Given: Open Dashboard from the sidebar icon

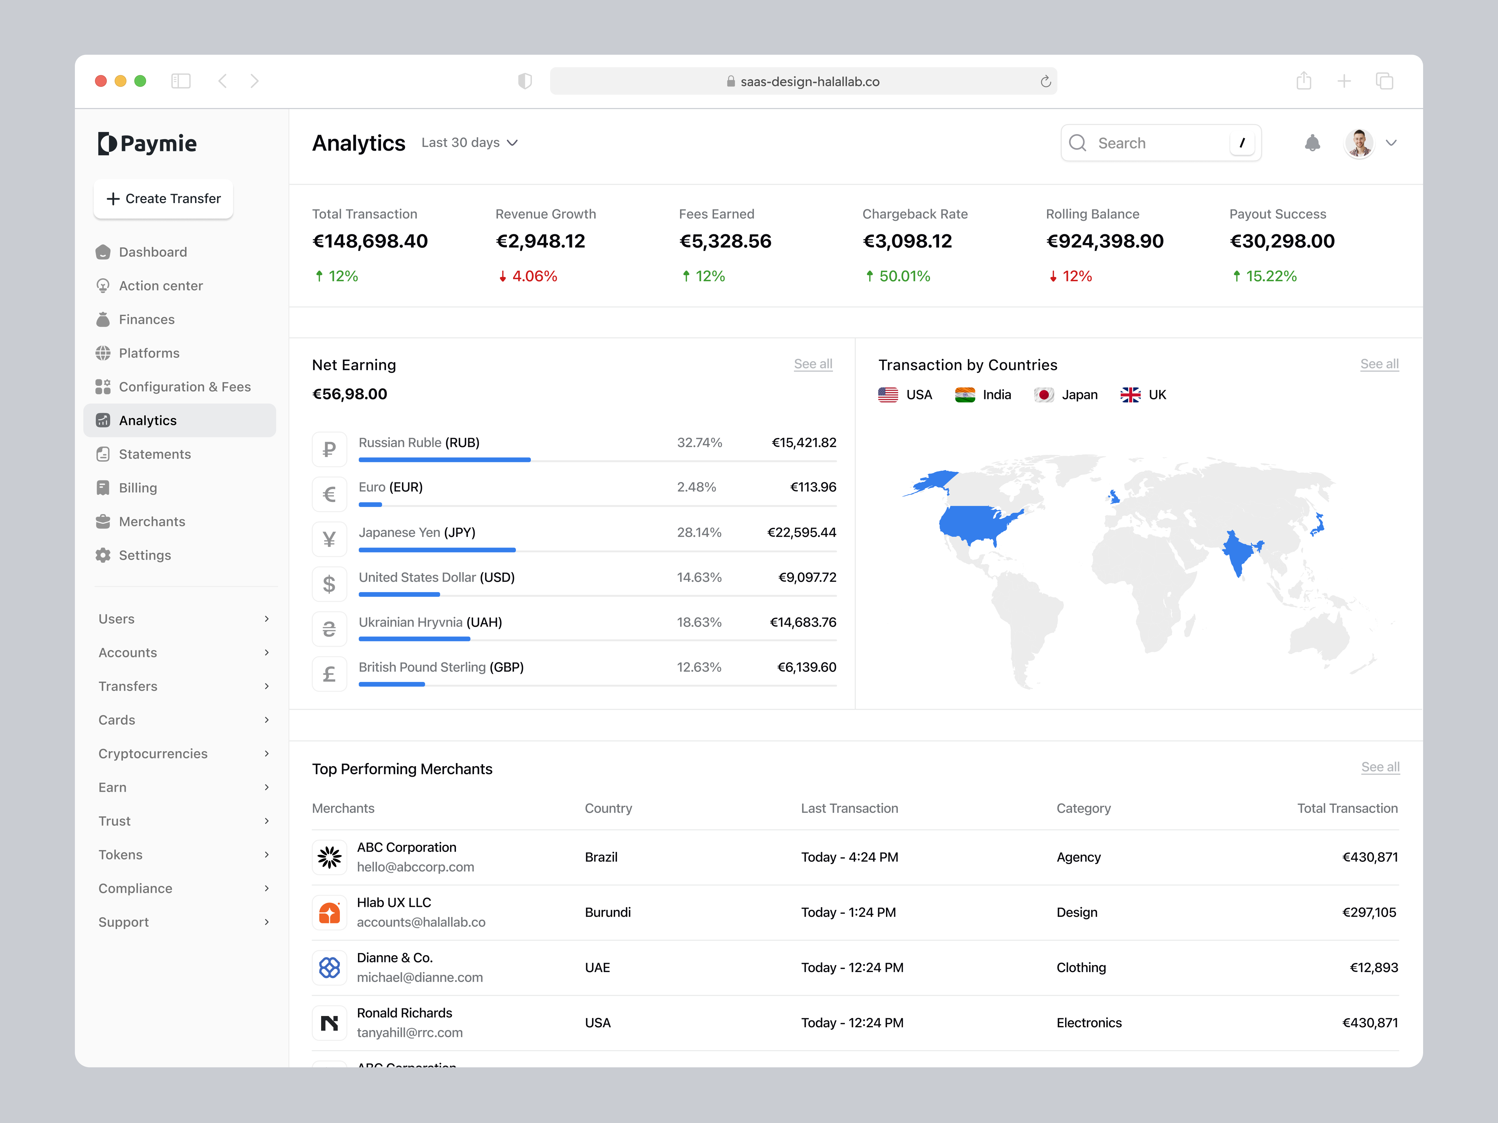Looking at the screenshot, I should click(103, 252).
